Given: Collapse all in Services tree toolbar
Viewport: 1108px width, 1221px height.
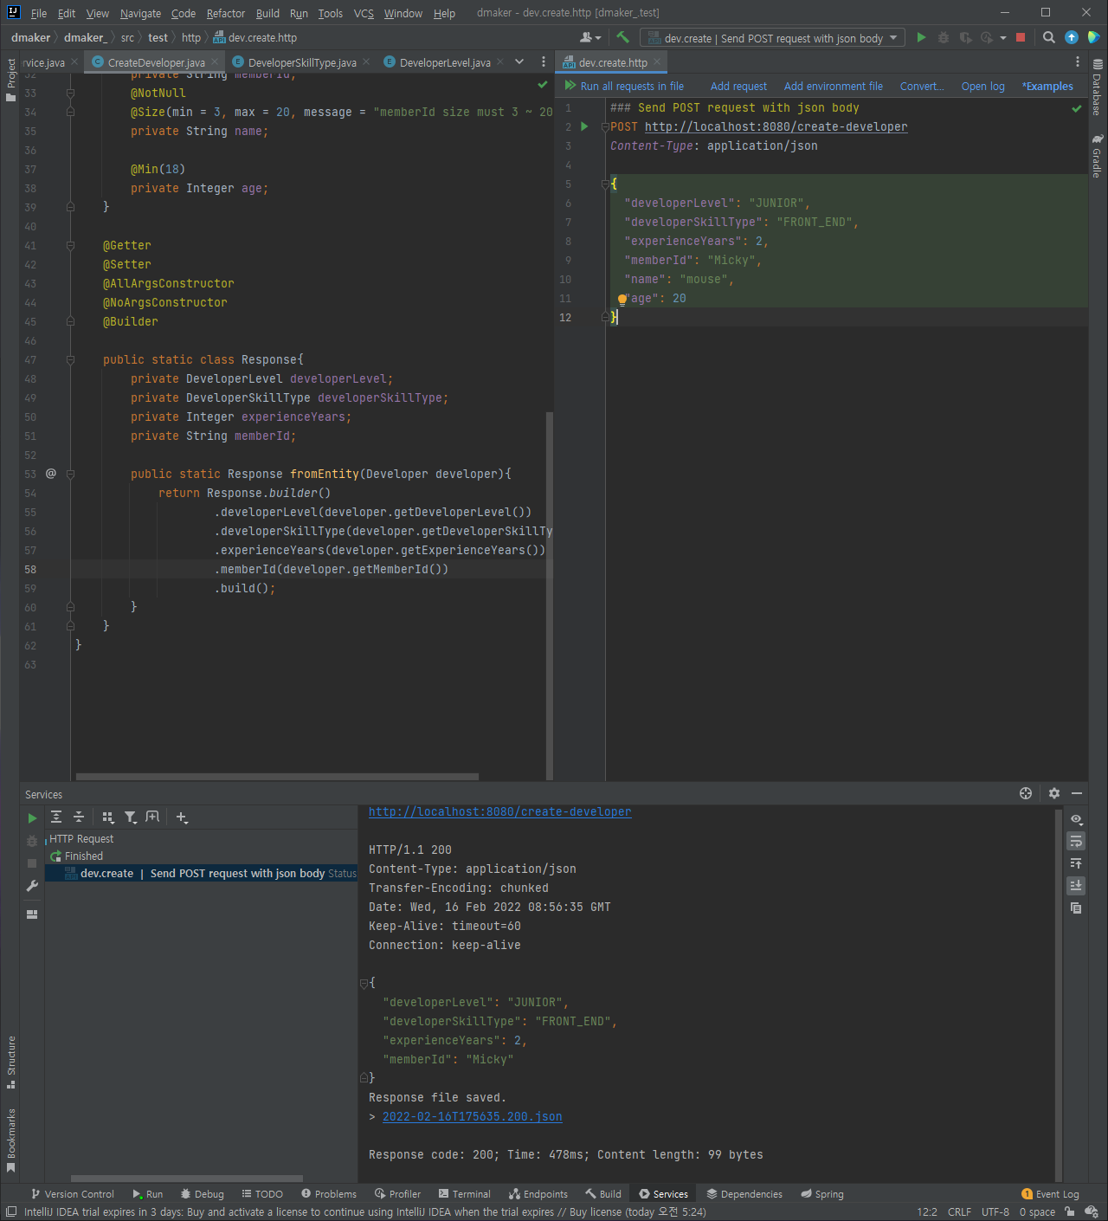Looking at the screenshot, I should pos(79,817).
